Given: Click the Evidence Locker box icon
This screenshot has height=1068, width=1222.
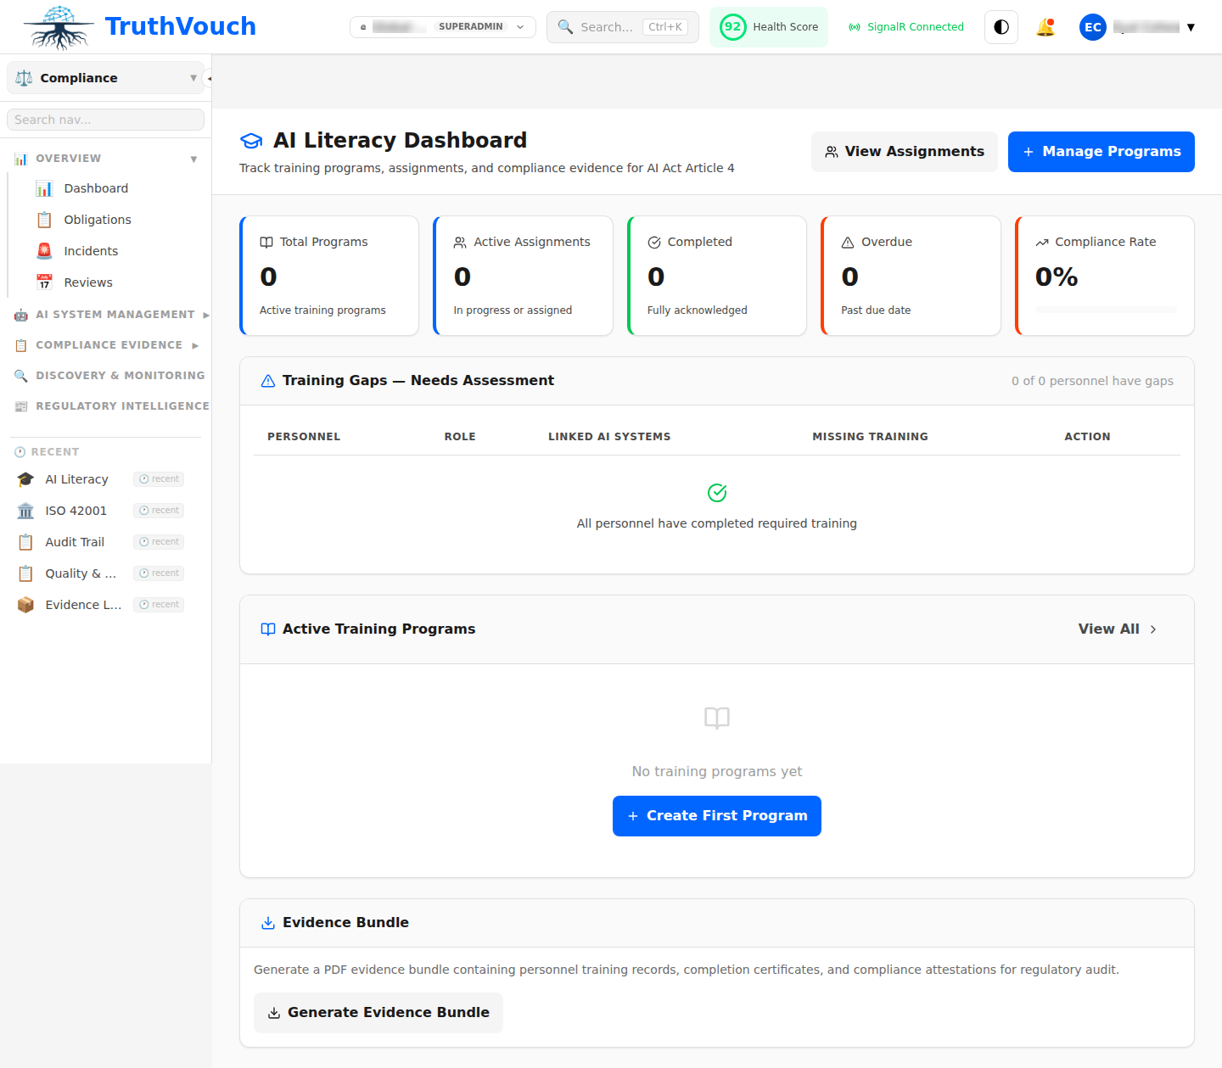Looking at the screenshot, I should tap(25, 604).
